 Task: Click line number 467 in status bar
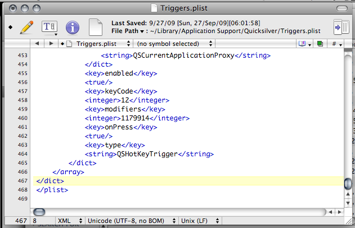click(21, 221)
